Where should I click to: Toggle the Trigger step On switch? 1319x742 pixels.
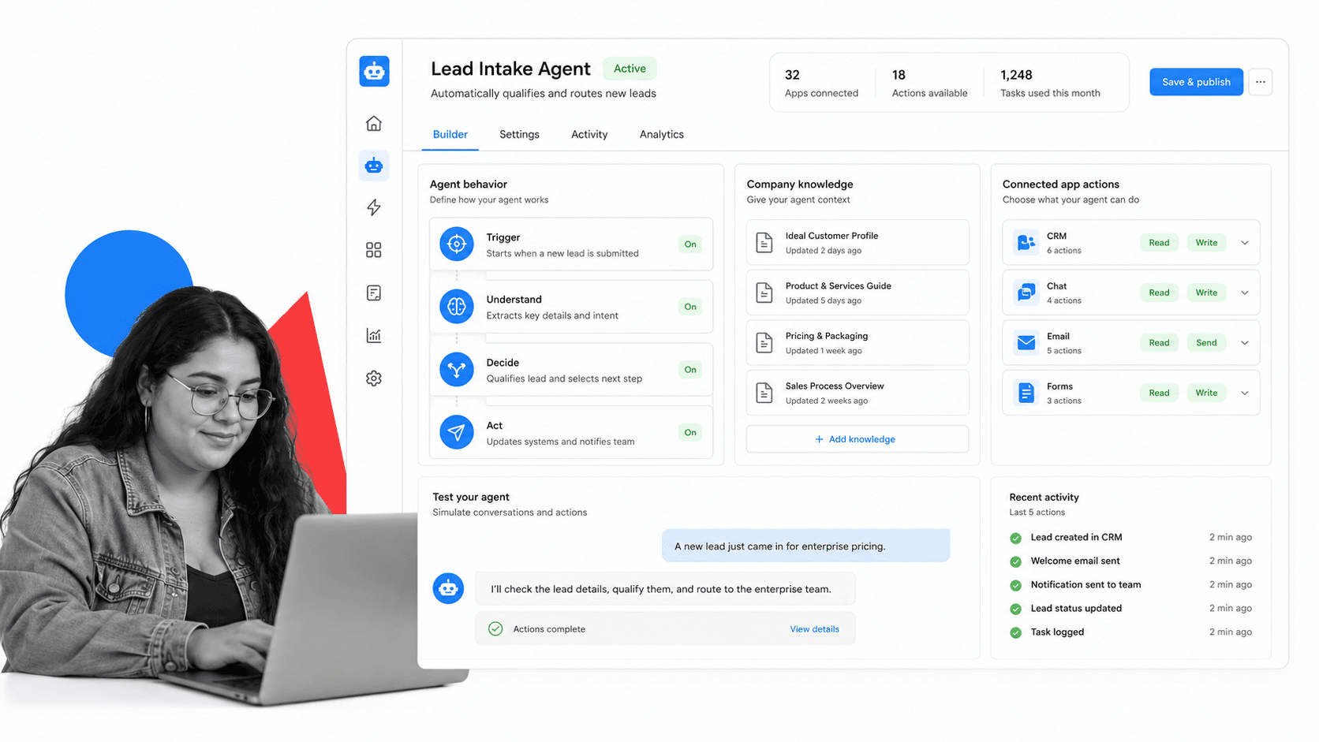[x=690, y=244]
